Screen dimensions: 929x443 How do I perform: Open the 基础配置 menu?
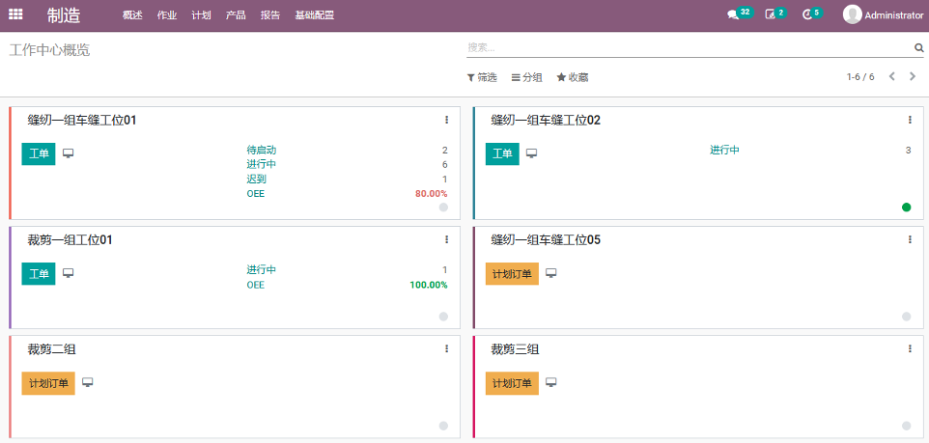point(314,15)
